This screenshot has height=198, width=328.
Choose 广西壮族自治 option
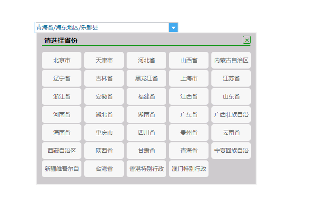tap(231, 115)
